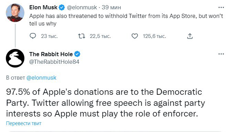The height and width of the screenshot is (132, 231).
Task: Click the share icon on Elon's tweet
Action: [x=190, y=36]
